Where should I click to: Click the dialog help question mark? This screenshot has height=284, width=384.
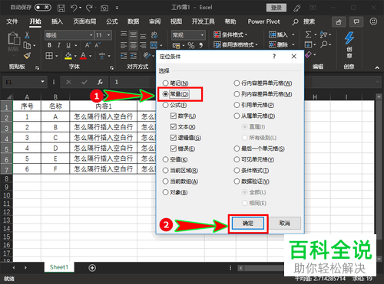[274, 57]
